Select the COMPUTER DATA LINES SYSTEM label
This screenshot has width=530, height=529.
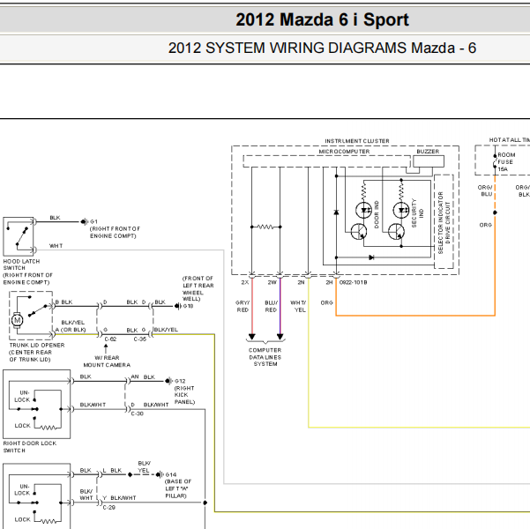click(x=265, y=357)
